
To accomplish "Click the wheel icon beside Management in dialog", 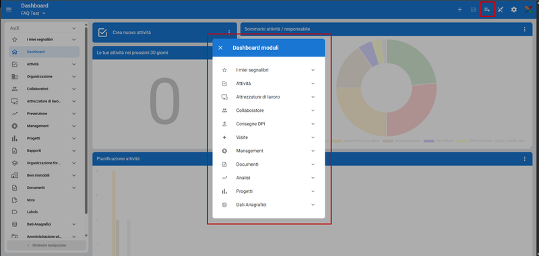I will coord(224,151).
